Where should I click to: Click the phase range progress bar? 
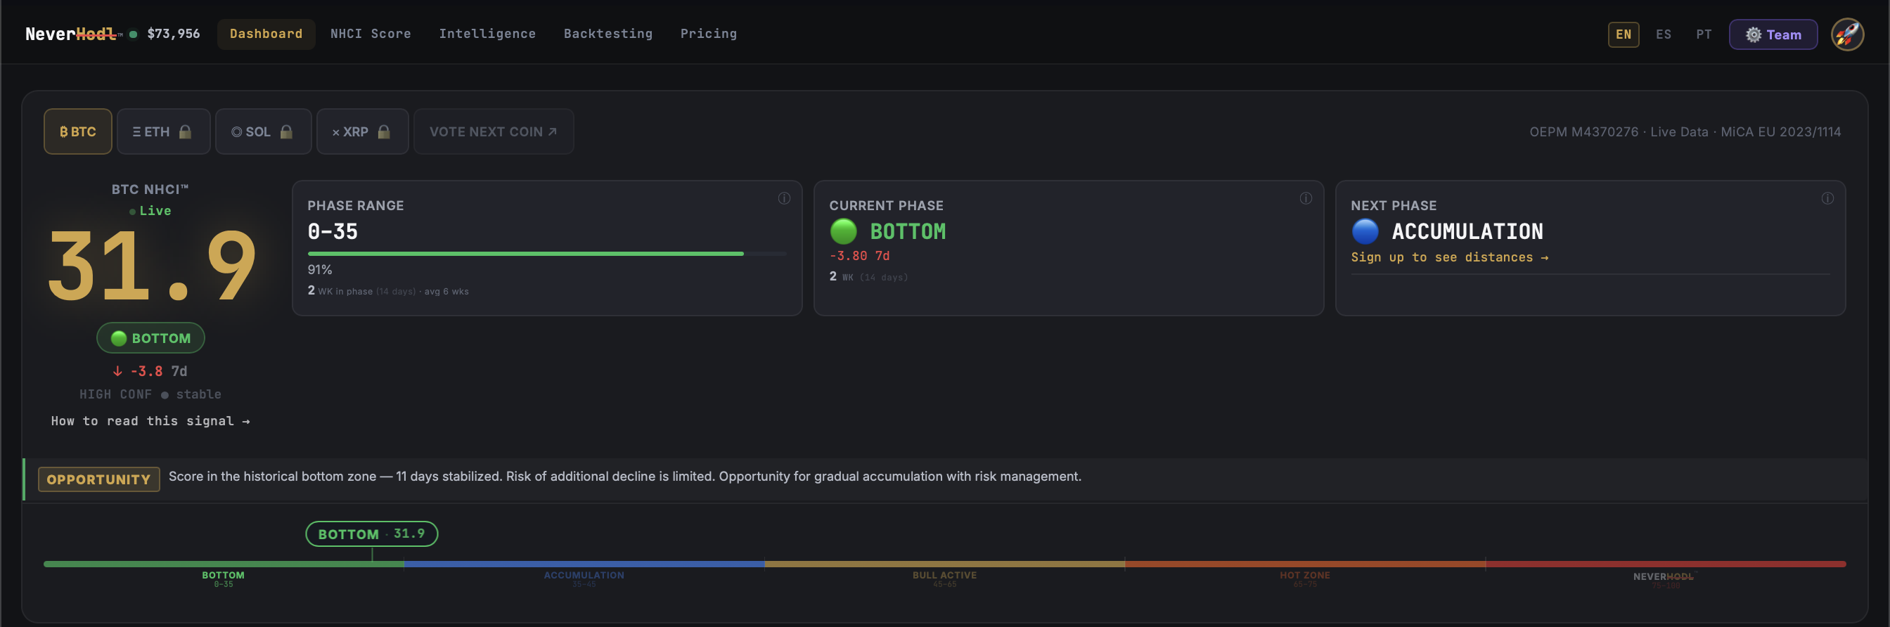click(546, 254)
